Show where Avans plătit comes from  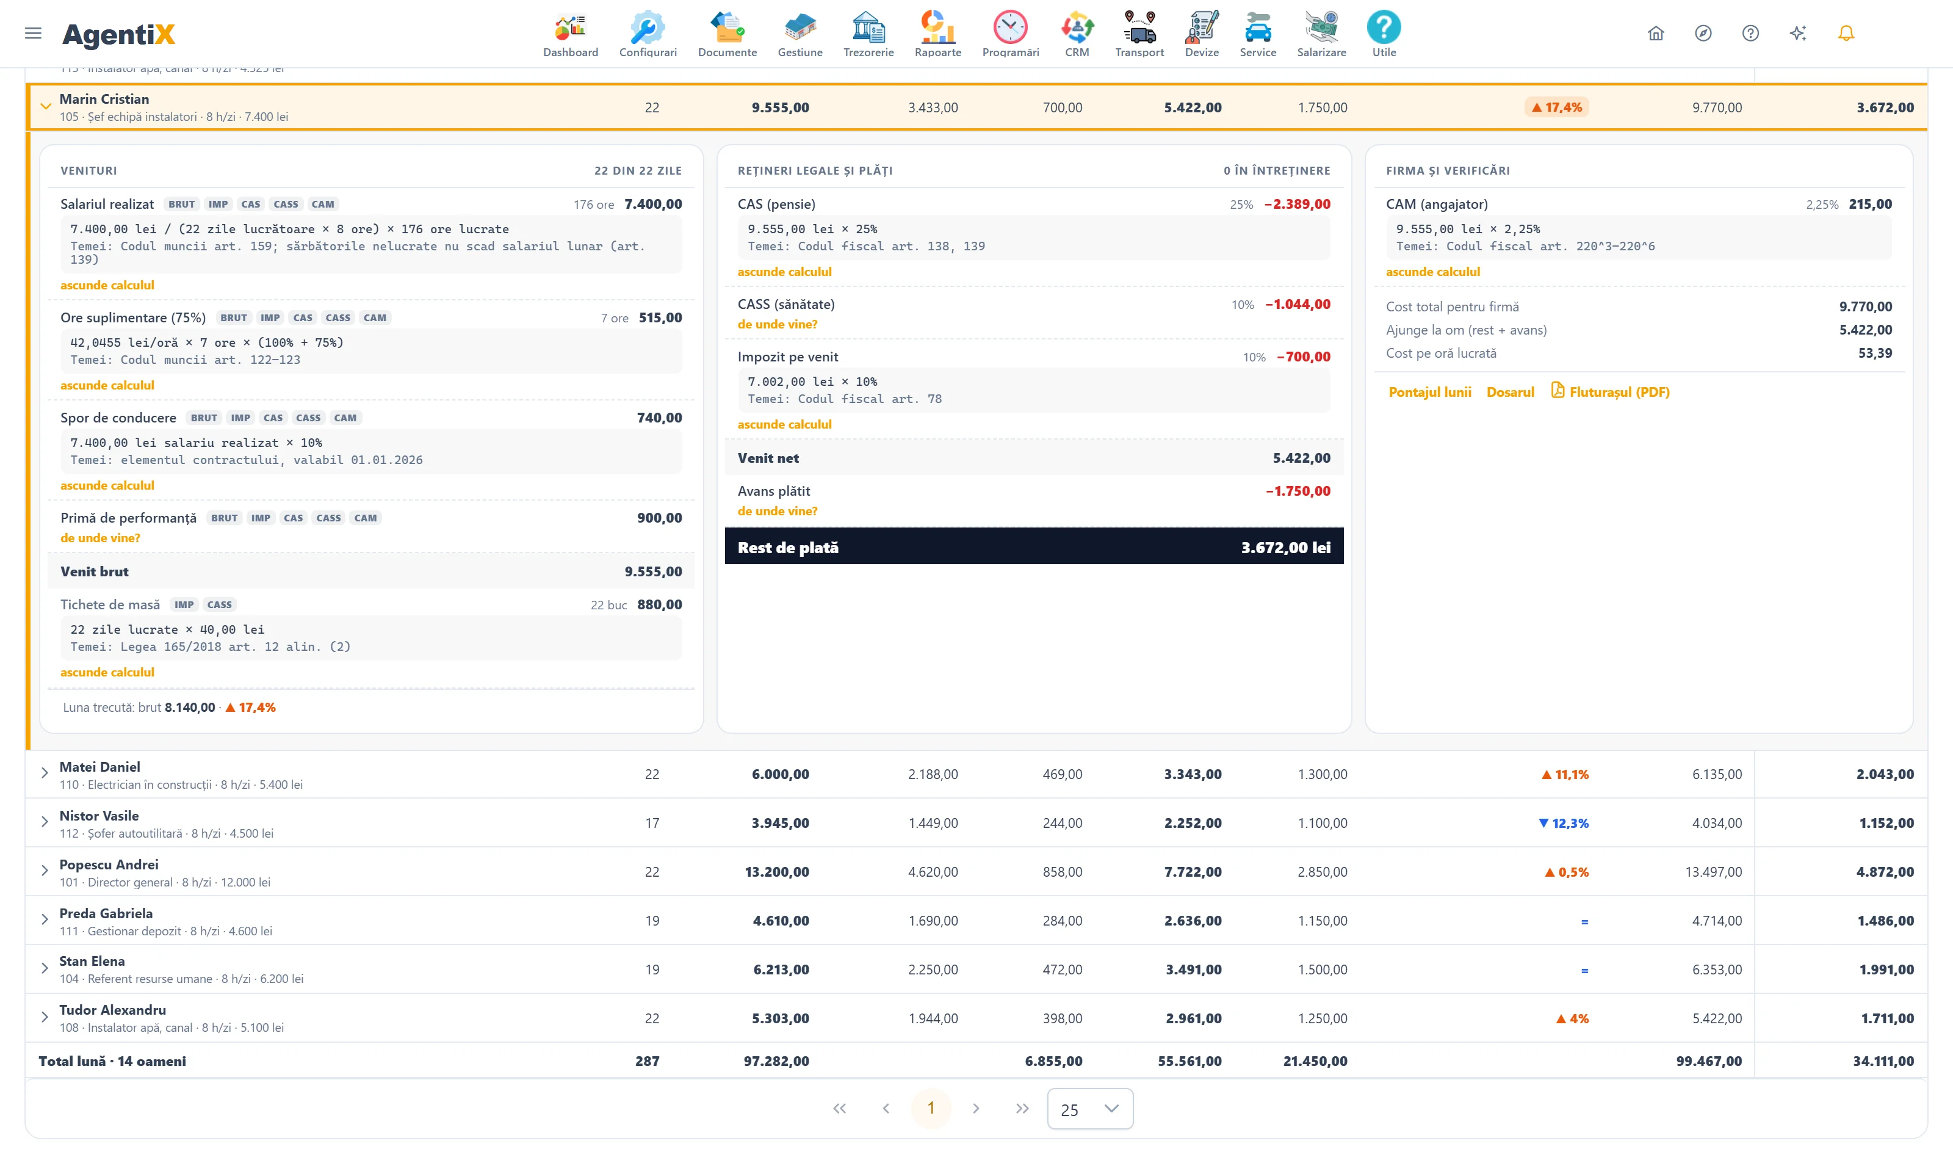778,511
